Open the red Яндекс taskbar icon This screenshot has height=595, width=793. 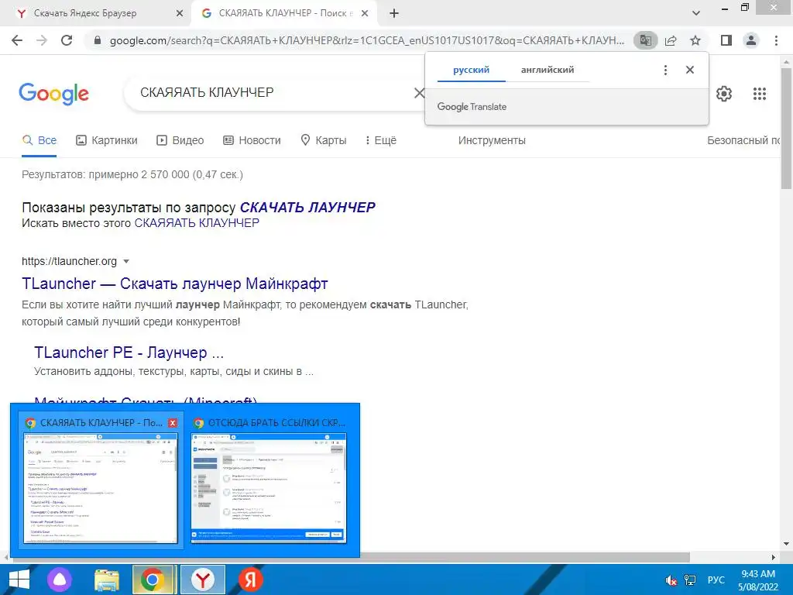[x=250, y=580]
